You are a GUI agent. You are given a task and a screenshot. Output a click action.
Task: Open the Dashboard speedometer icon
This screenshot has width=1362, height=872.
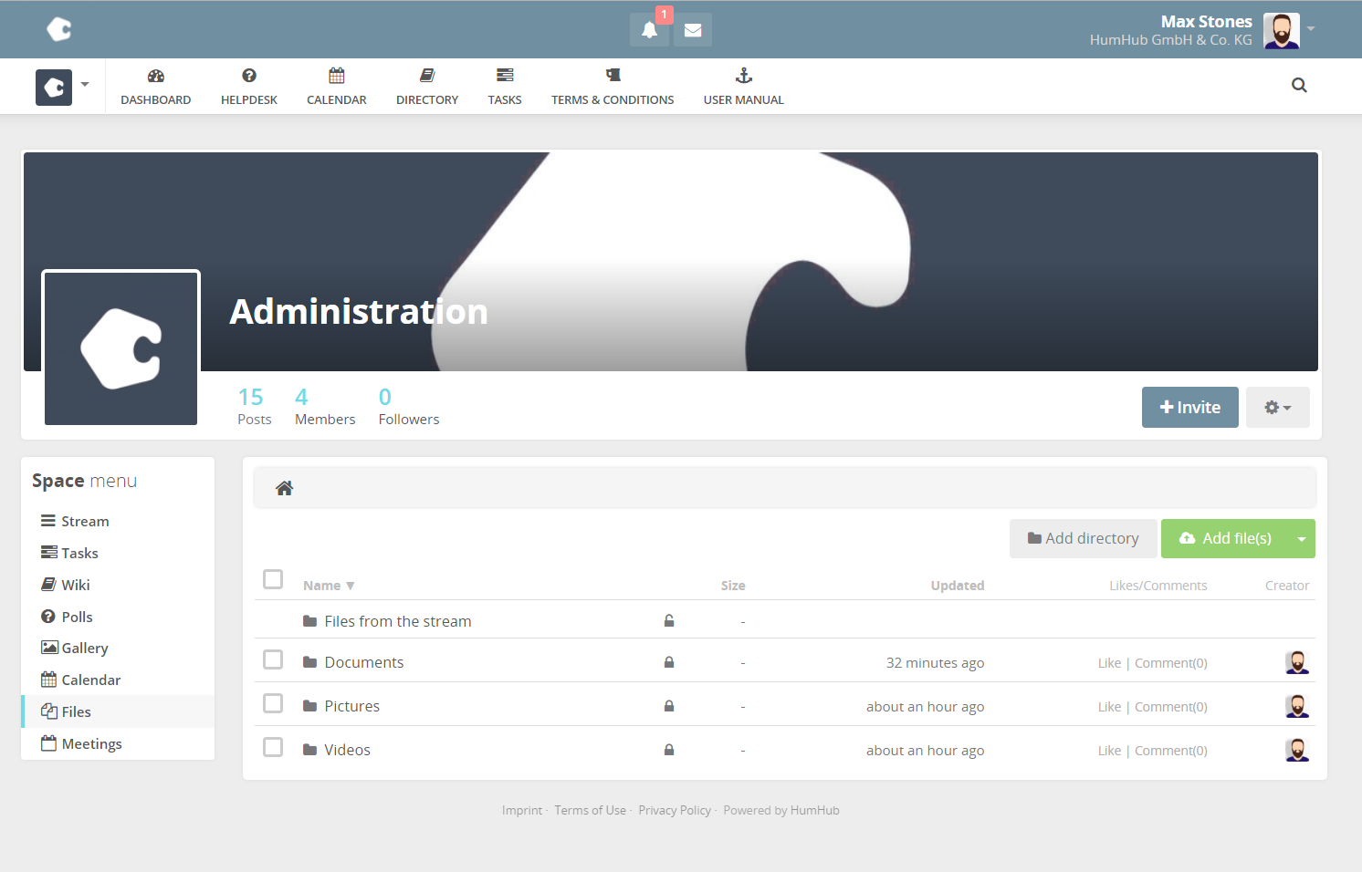point(156,76)
